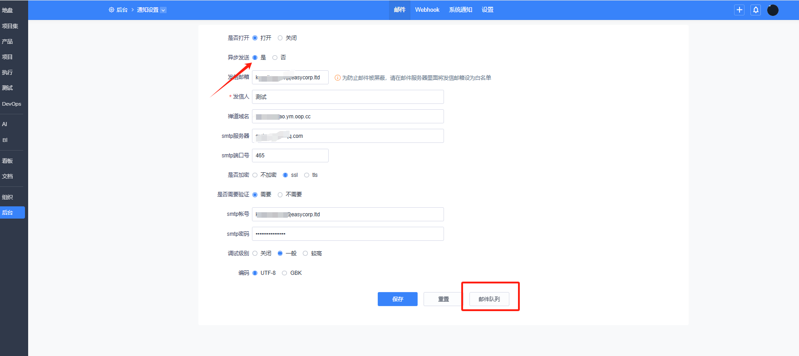This screenshot has height=356, width=799.
Task: Choose 否 for 异步发送
Action: click(275, 58)
